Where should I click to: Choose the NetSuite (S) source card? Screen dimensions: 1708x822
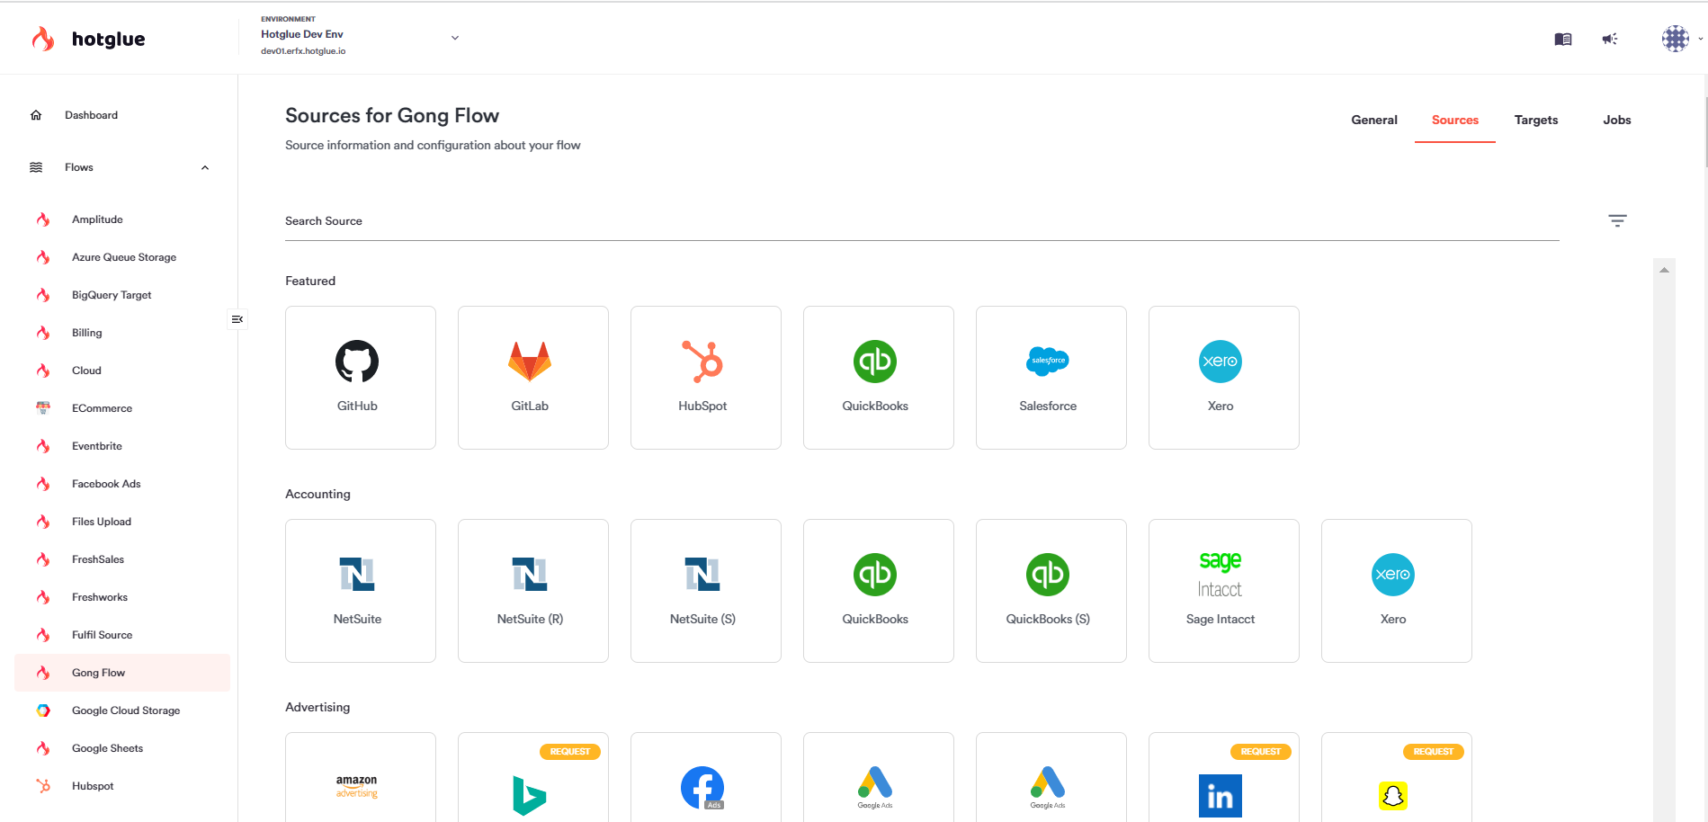coord(706,591)
